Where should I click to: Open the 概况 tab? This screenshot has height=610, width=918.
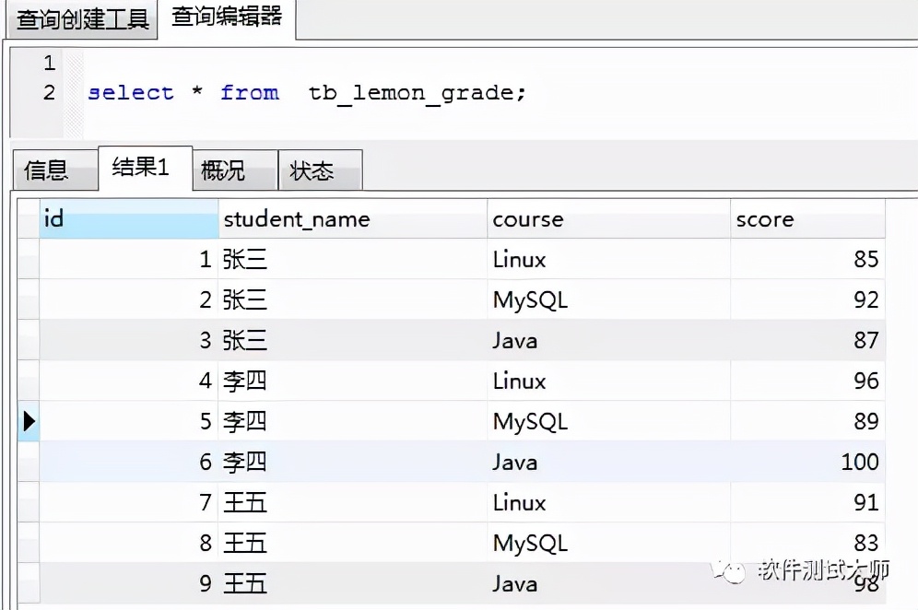coord(223,170)
